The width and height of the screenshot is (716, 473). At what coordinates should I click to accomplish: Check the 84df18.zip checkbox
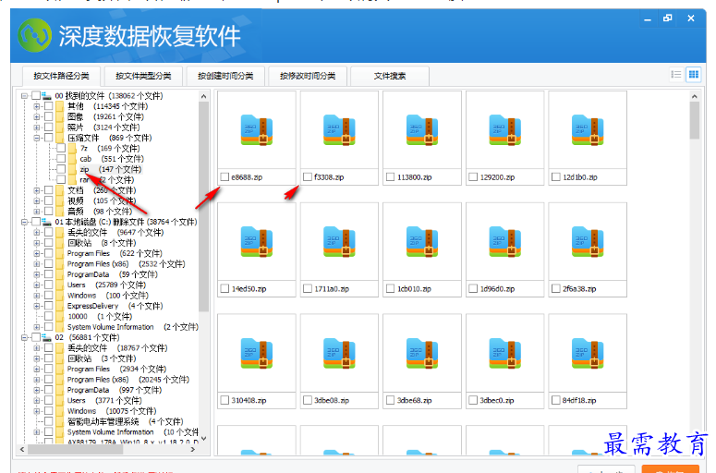(x=556, y=400)
